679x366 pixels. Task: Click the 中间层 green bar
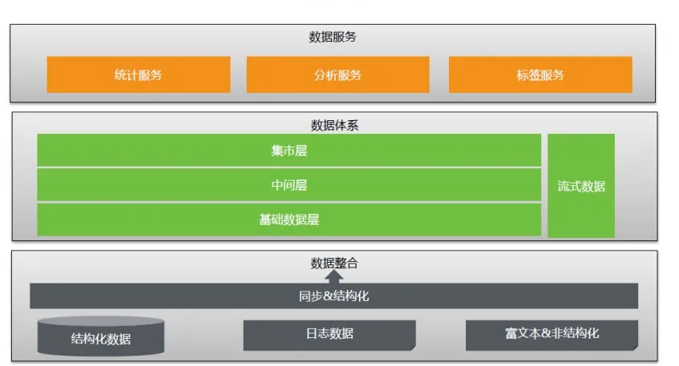pos(289,185)
